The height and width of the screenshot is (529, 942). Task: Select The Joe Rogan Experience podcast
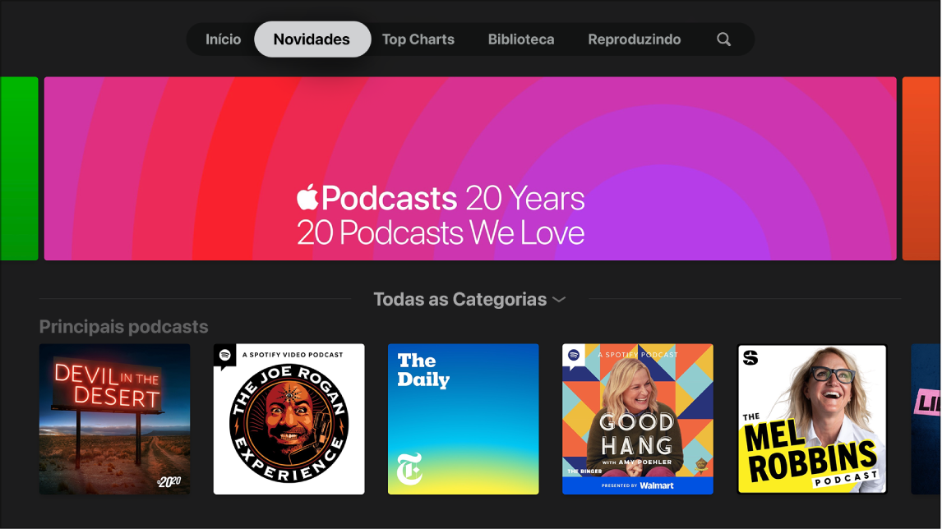click(x=289, y=419)
